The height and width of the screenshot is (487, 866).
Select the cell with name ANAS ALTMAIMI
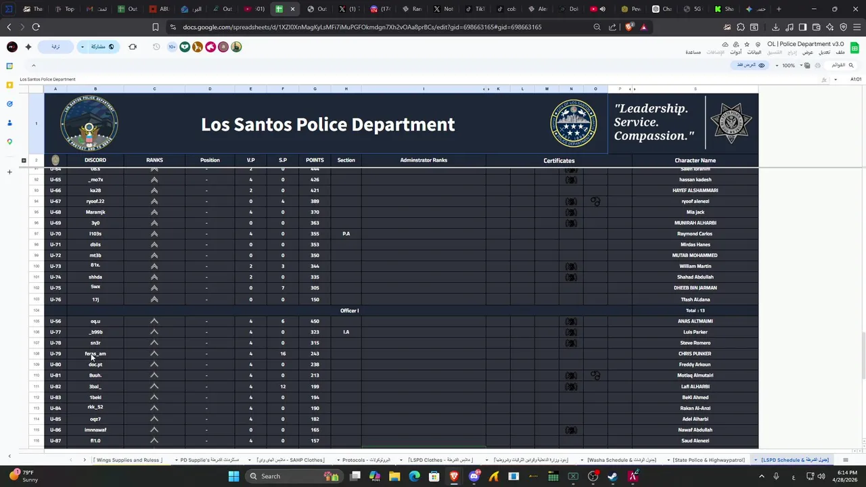[x=695, y=321]
